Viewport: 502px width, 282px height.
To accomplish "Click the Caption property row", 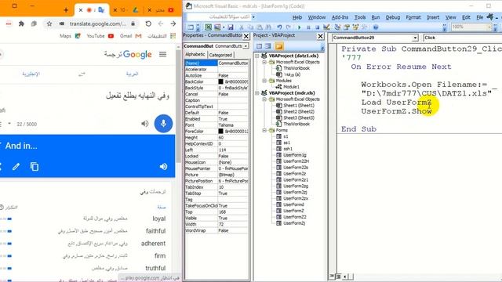I will [216, 100].
